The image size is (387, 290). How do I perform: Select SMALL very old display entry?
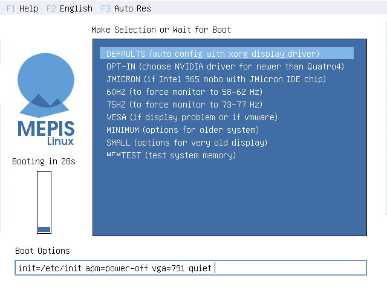point(187,143)
